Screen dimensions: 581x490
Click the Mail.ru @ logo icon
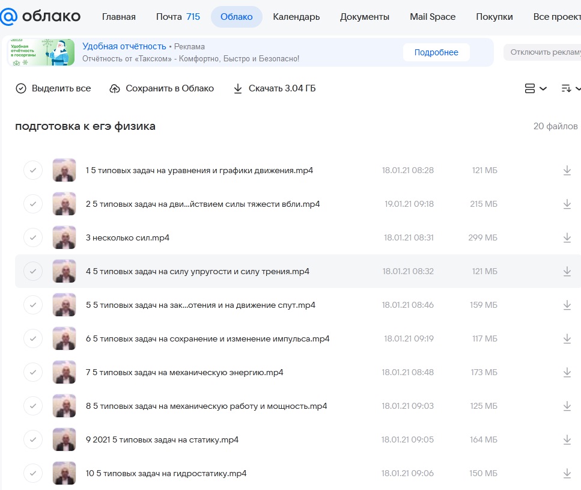8,17
